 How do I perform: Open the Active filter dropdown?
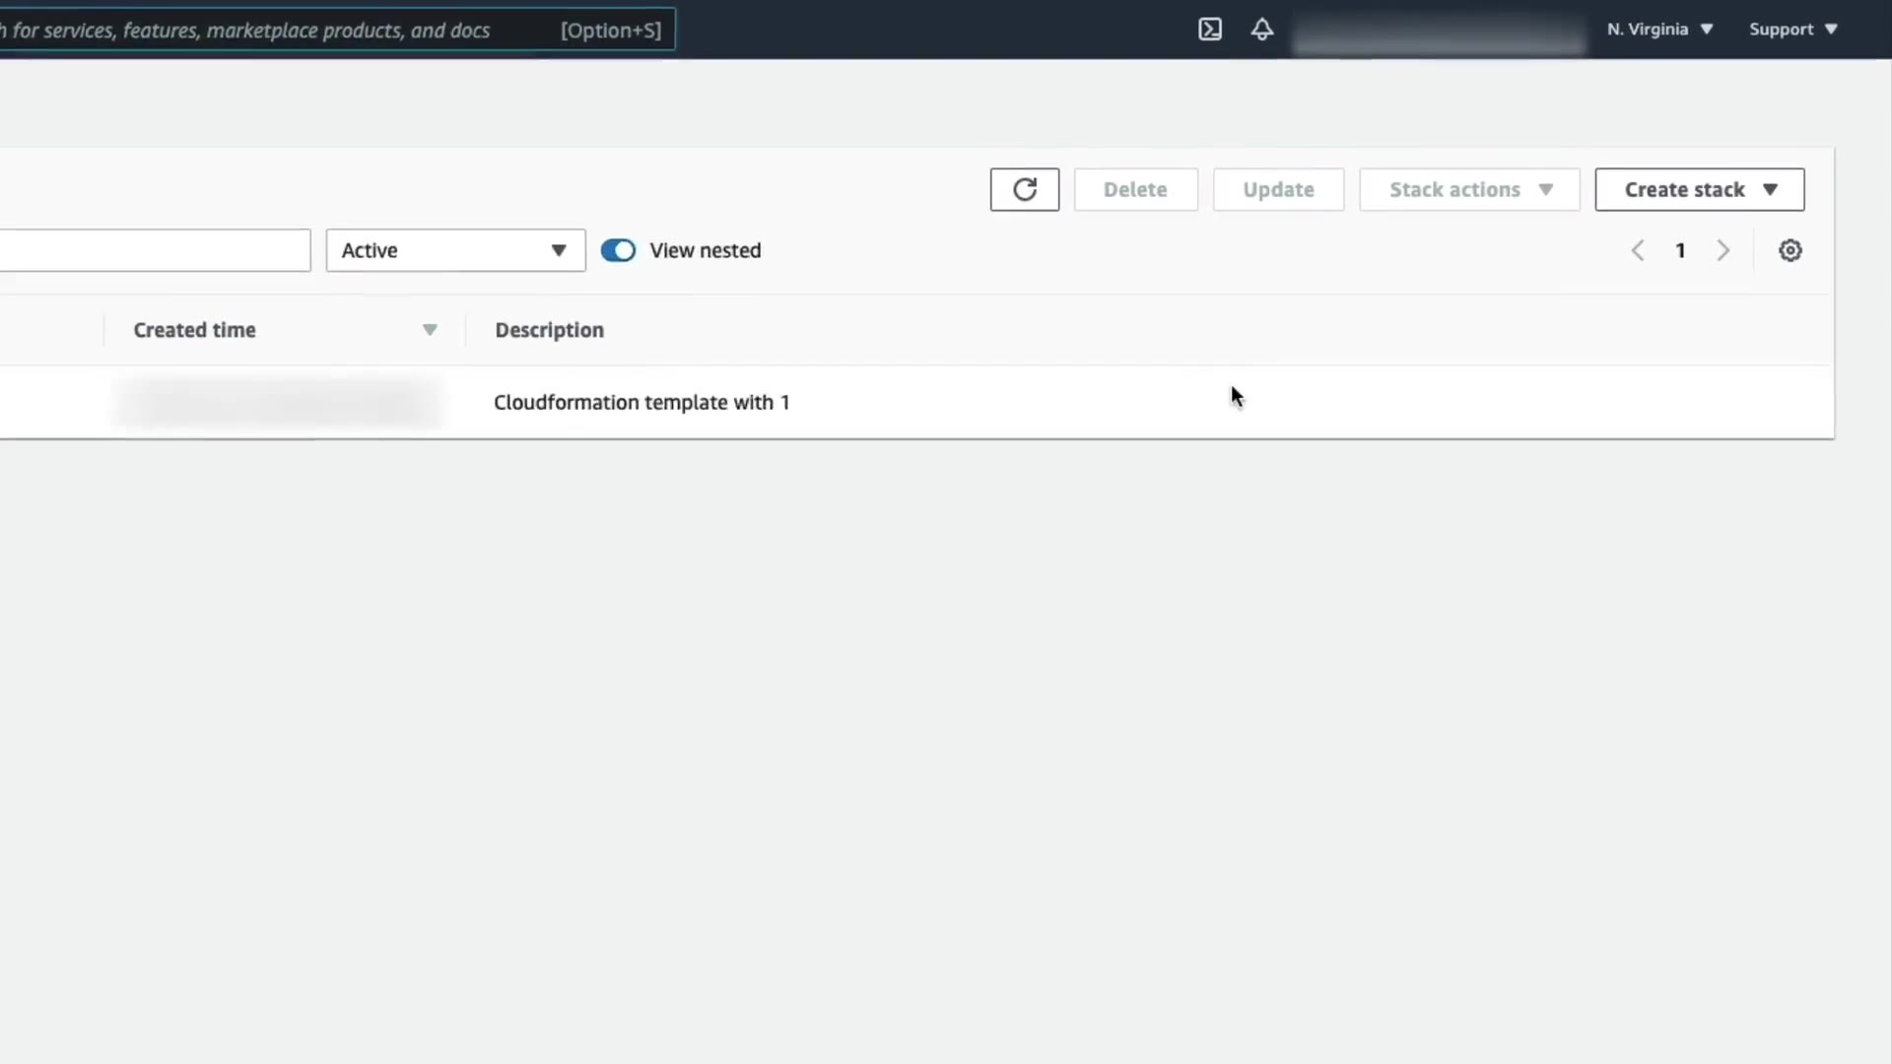454,250
